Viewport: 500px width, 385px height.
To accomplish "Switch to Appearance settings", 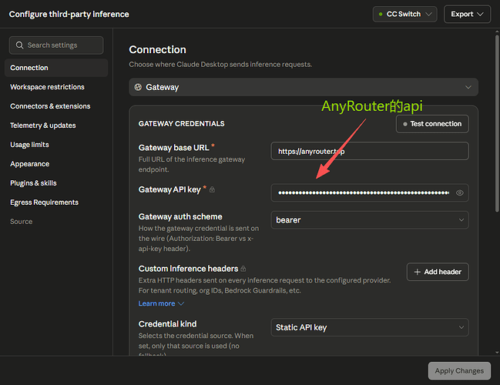I will click(x=29, y=164).
